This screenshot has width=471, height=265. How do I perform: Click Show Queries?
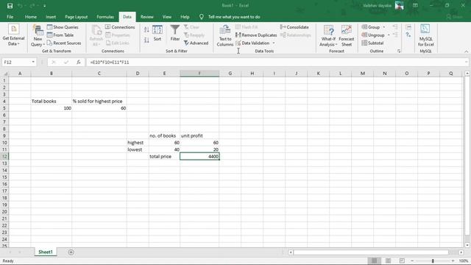pos(63,27)
